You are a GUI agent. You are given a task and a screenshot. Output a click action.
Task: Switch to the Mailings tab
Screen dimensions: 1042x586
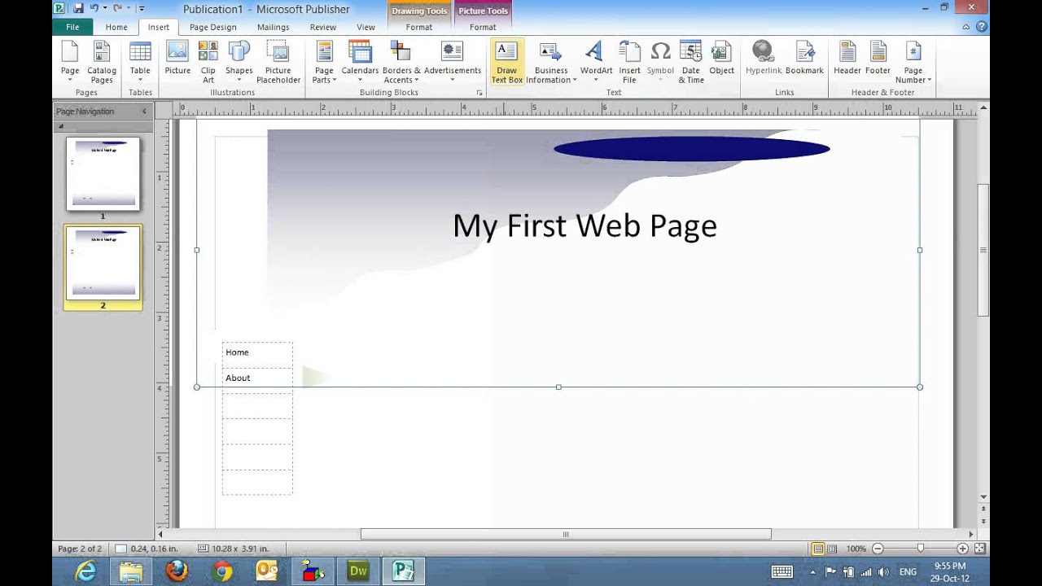pyautogui.click(x=273, y=27)
